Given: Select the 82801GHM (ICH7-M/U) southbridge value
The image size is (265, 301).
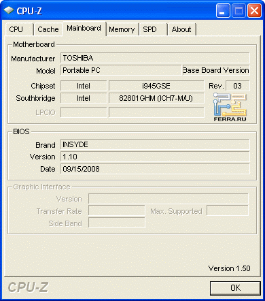Looking at the screenshot, I should click(x=156, y=98).
